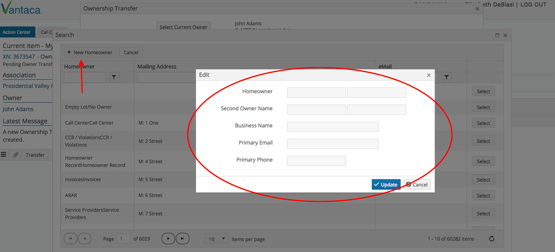
Task: Click the page number input box
Action: pyautogui.click(x=123, y=239)
